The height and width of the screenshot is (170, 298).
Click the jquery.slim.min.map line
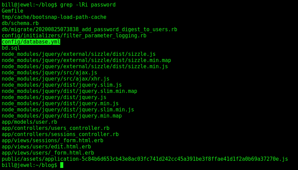coord(69,91)
